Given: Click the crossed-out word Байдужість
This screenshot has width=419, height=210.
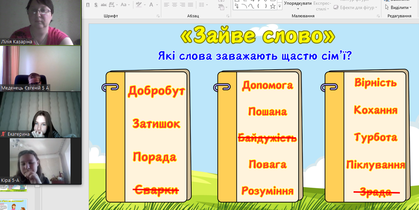Looking at the screenshot, I should coord(267,139).
